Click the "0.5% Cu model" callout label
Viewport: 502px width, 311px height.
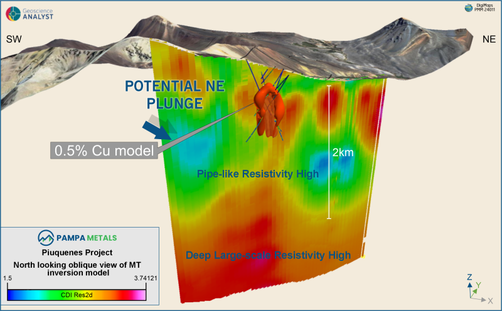pyautogui.click(x=104, y=151)
